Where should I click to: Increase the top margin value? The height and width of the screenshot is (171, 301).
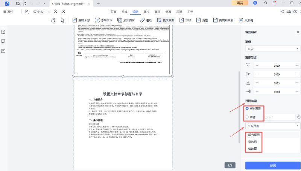coord(297,65)
